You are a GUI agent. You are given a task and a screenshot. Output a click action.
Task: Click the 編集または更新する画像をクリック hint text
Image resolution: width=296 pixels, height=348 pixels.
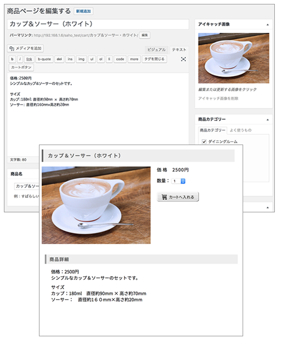tap(228, 90)
